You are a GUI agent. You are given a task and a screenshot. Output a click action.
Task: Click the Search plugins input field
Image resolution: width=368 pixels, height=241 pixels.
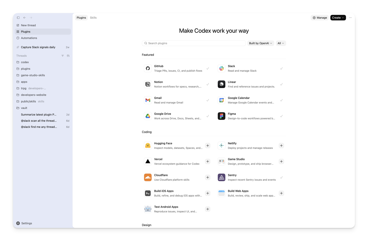(193, 43)
